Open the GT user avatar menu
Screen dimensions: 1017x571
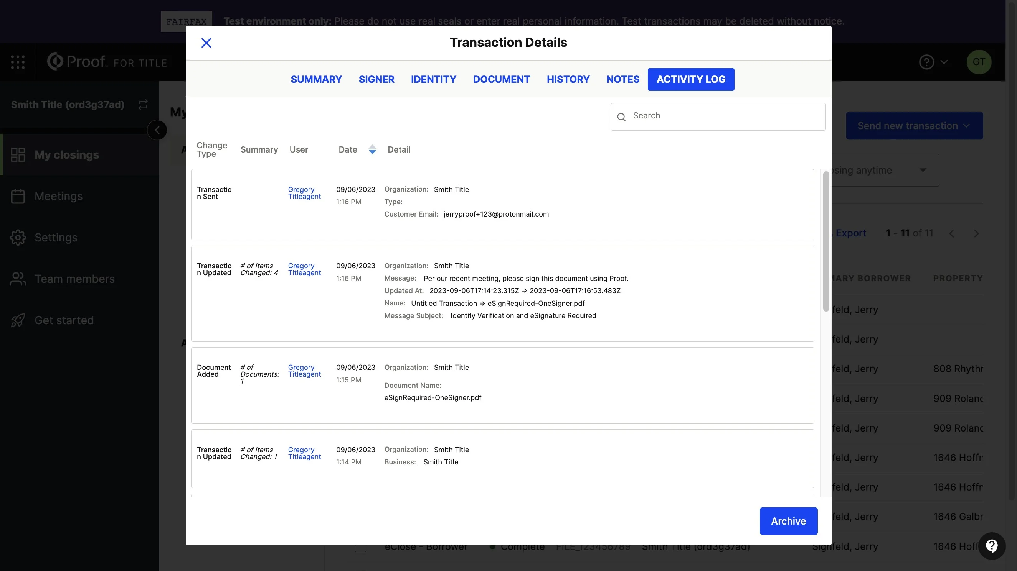[x=979, y=62]
